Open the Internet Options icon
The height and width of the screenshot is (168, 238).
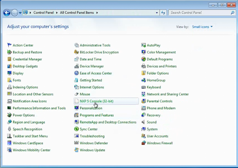76,87
